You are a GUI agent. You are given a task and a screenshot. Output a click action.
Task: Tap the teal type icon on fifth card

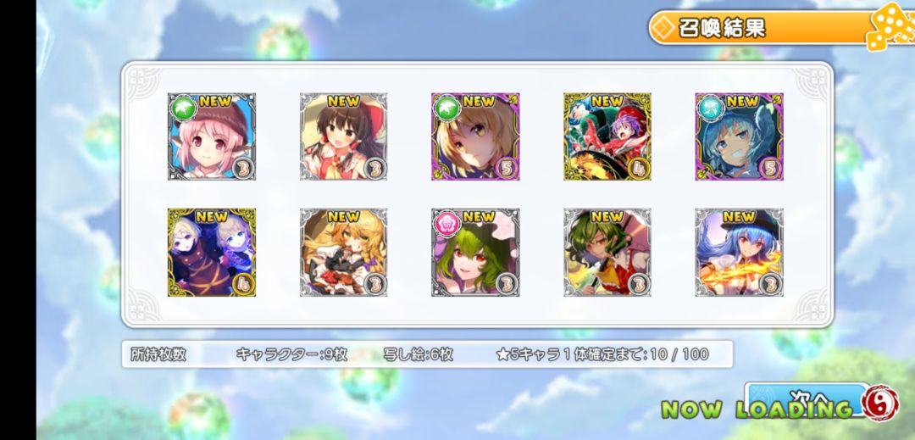(710, 108)
